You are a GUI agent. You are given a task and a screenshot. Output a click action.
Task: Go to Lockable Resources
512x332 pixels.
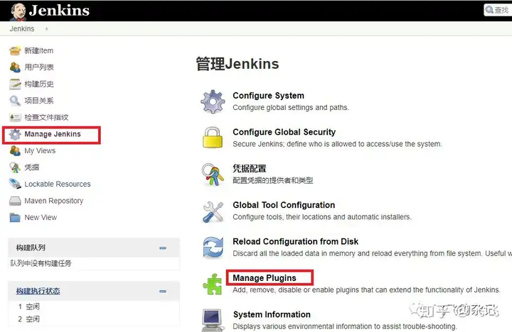coord(58,184)
